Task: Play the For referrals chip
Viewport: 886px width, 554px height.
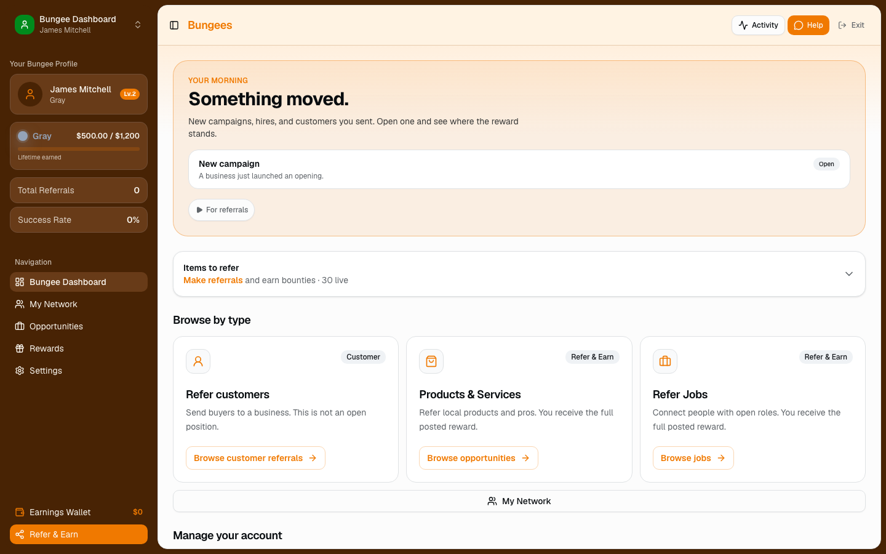Action: click(x=221, y=210)
